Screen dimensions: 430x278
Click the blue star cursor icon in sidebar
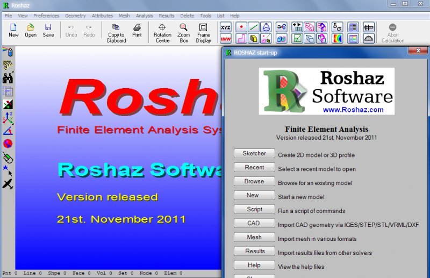coord(8,170)
